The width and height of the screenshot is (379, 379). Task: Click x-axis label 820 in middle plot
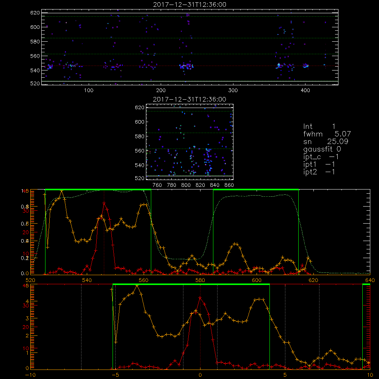pyautogui.click(x=200, y=185)
